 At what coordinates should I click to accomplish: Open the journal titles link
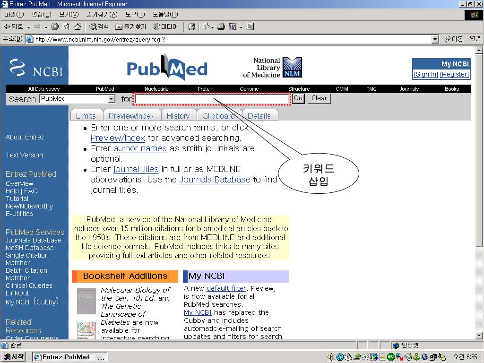tap(136, 169)
